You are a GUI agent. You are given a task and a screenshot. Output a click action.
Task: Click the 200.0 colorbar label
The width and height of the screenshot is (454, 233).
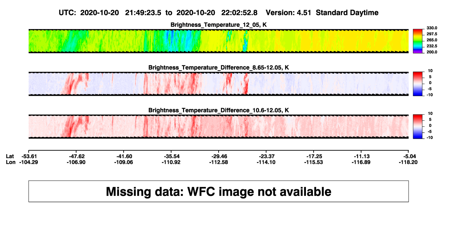pos(431,52)
